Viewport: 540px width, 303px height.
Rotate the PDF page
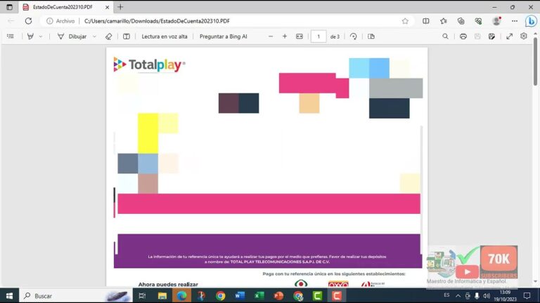(354, 36)
